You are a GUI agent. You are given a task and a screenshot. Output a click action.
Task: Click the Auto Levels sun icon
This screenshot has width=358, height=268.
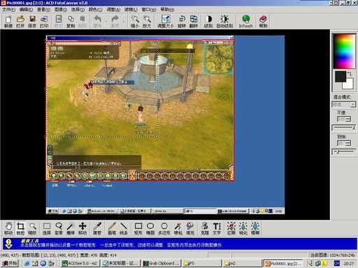(224, 21)
